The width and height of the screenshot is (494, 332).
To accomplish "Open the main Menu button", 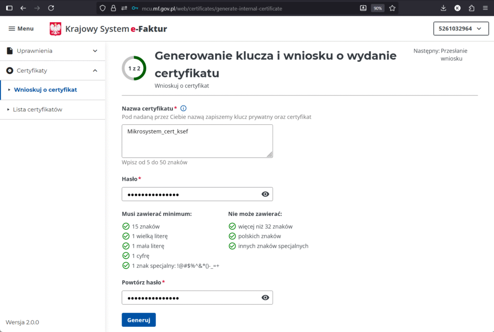I will coord(21,29).
